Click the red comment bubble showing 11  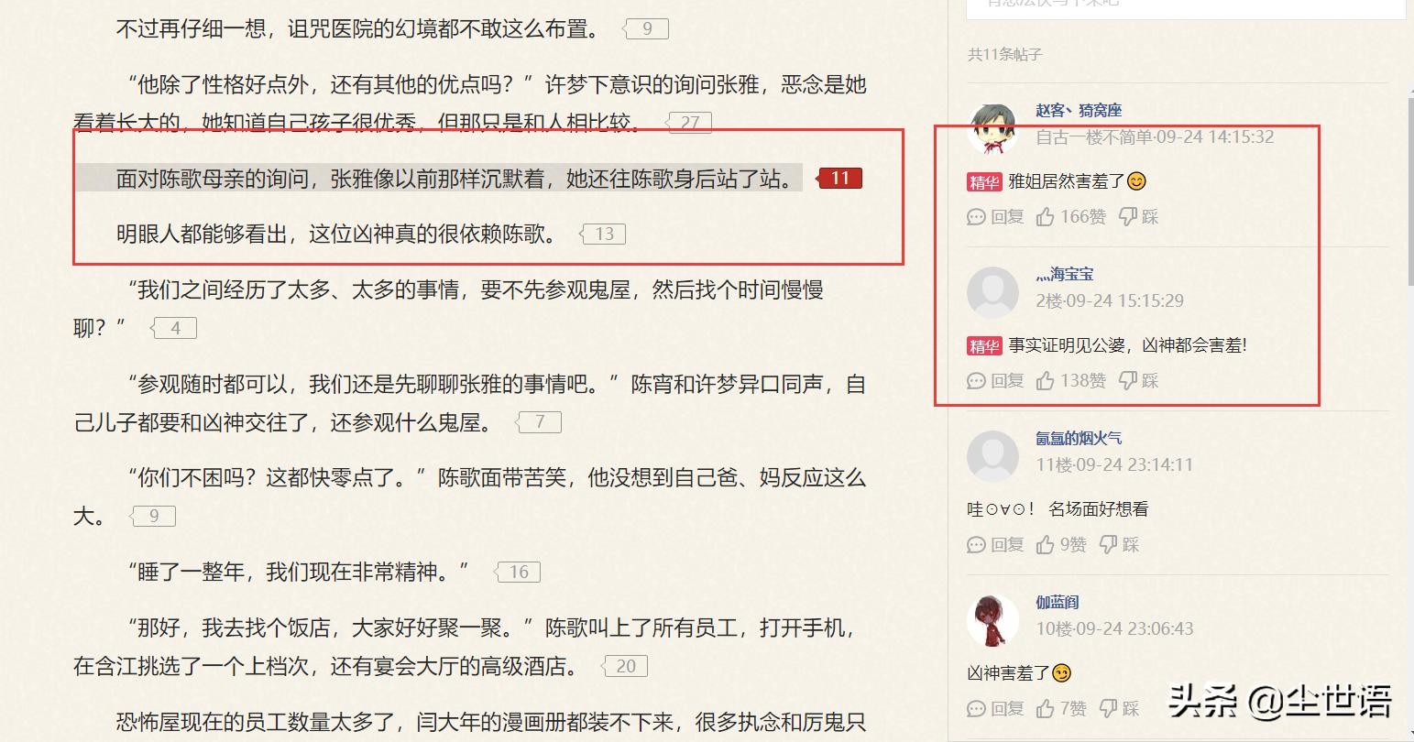[839, 178]
